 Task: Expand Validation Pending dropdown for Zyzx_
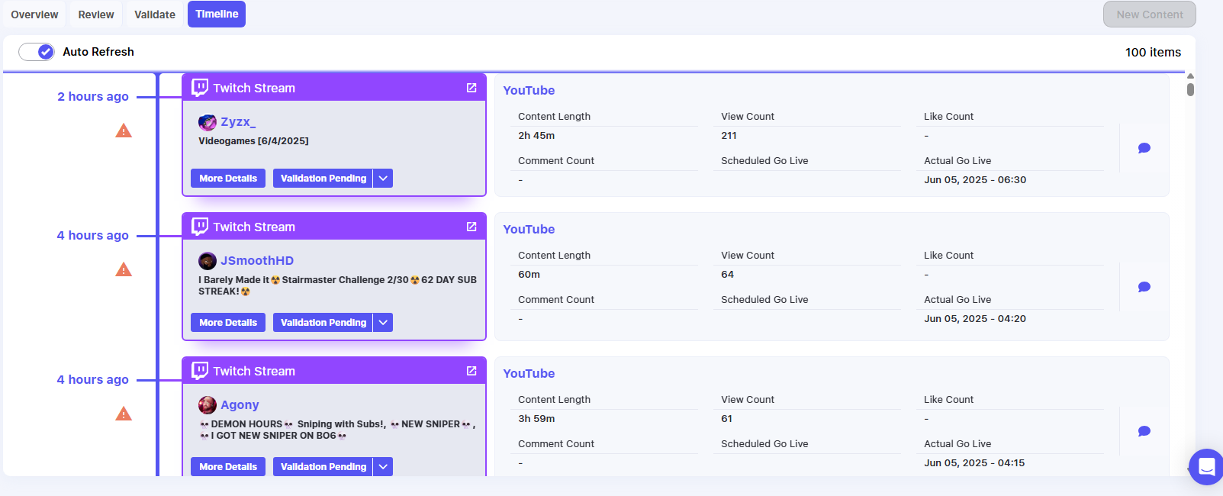tap(383, 179)
